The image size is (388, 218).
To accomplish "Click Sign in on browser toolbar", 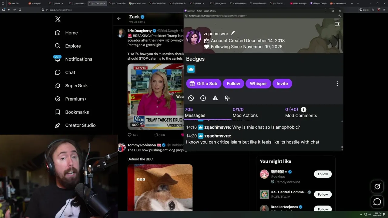I will (x=364, y=10).
